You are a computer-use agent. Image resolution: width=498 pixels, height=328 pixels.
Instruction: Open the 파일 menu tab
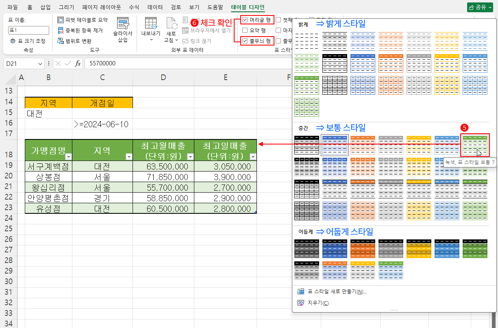pyautogui.click(x=13, y=7)
